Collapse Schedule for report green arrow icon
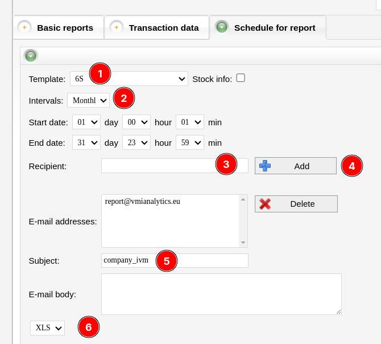Screen dimensions: 381x344 [x=222, y=27]
